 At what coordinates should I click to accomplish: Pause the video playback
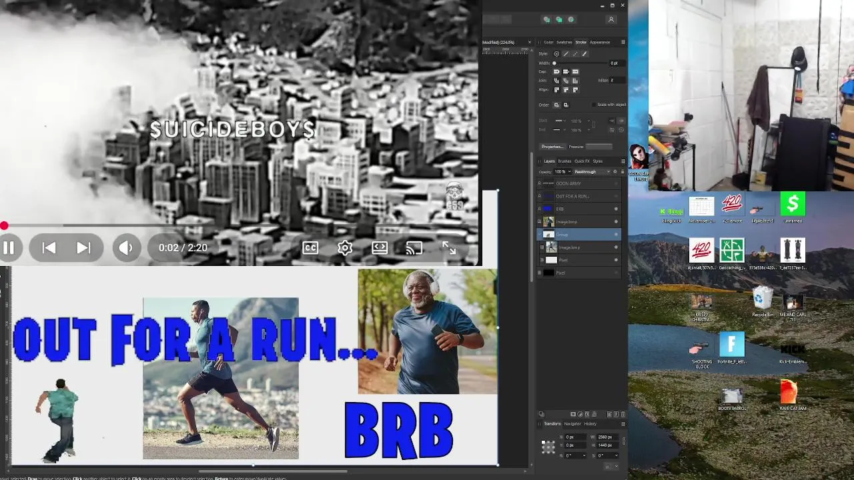9,247
